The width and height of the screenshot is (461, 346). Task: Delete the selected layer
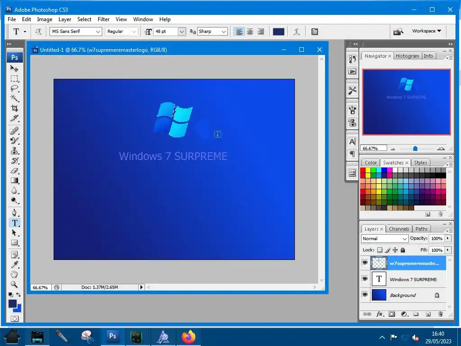[440, 314]
